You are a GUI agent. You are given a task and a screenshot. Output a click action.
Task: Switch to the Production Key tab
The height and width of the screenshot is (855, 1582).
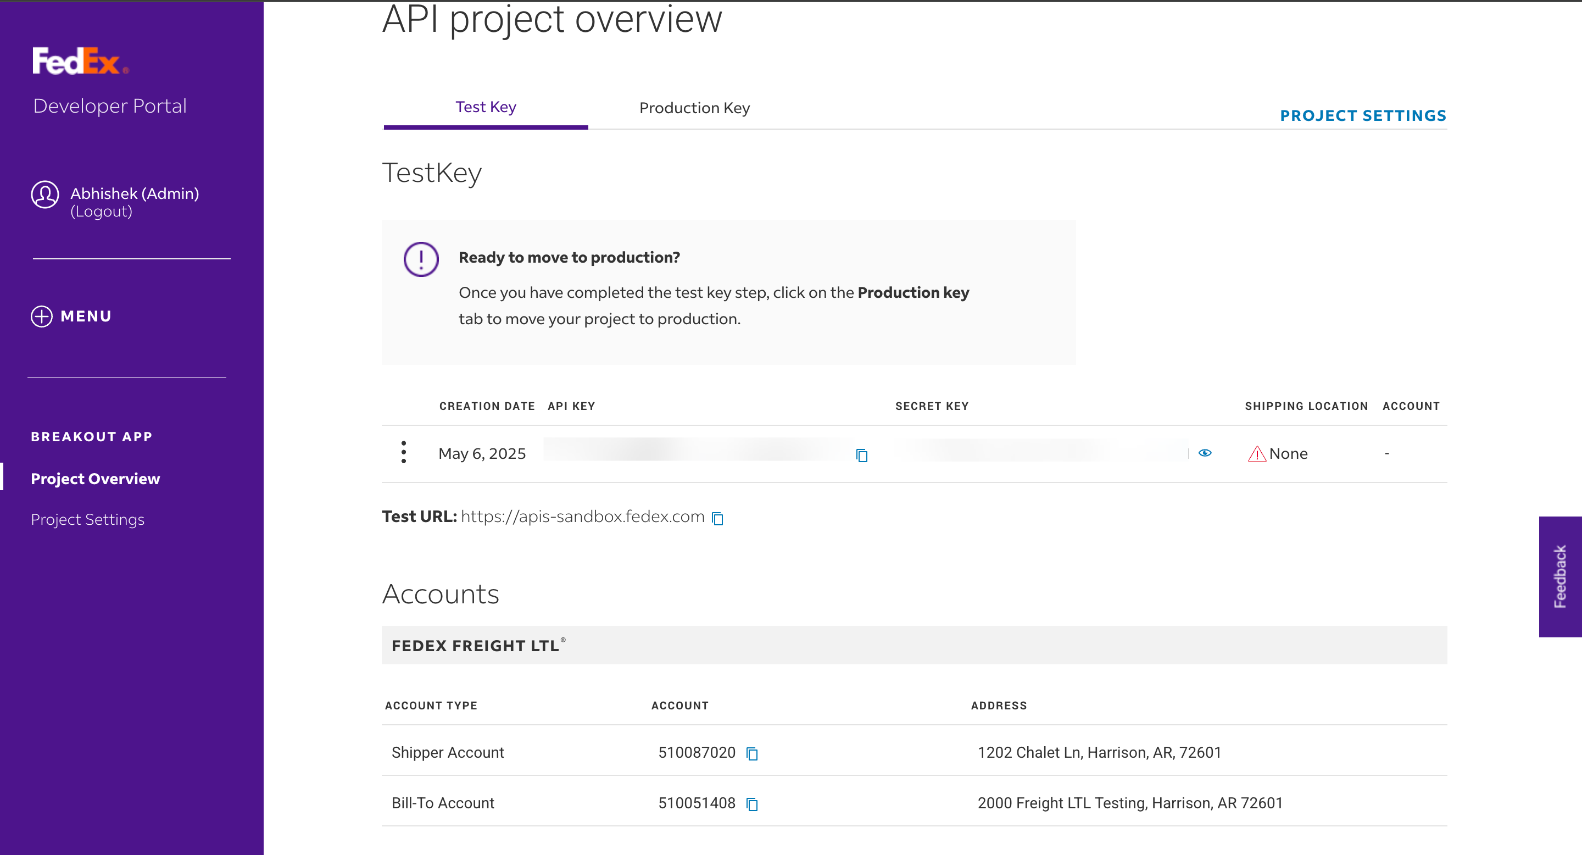click(694, 108)
